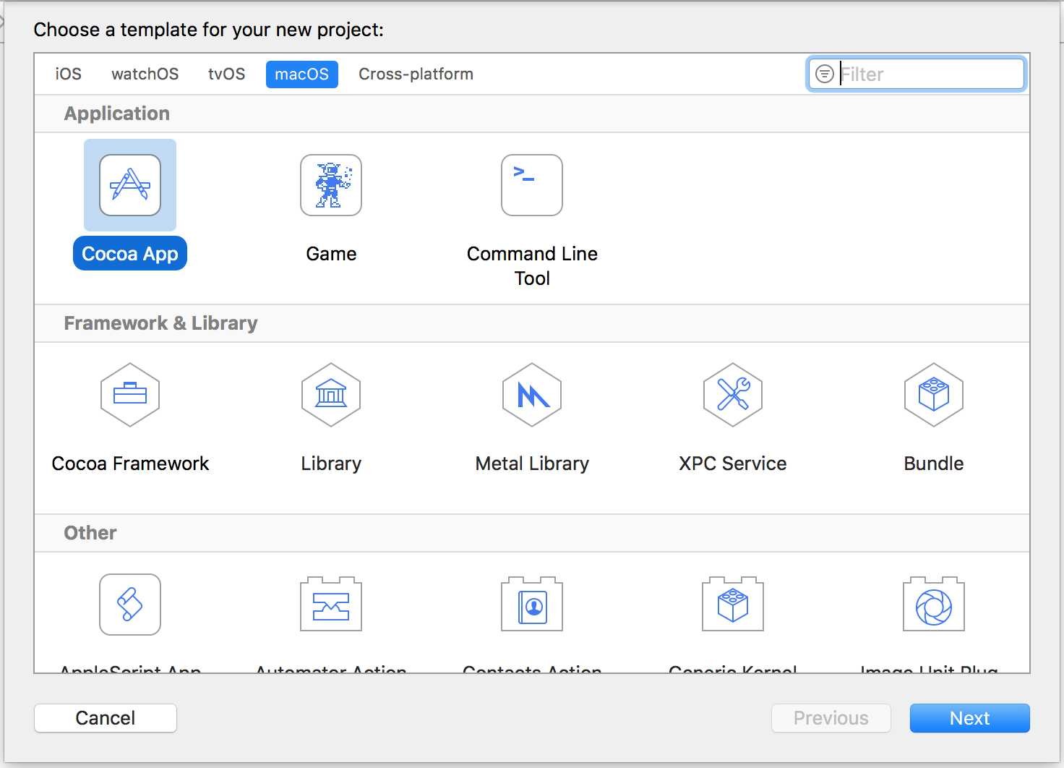Image resolution: width=1064 pixels, height=768 pixels.
Task: Open the watchOS platform tab
Action: [x=145, y=74]
